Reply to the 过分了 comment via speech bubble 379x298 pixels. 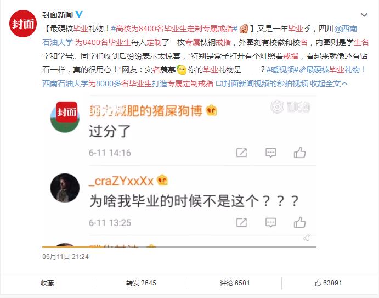271,153
